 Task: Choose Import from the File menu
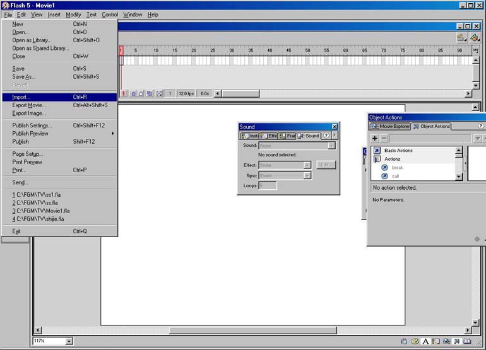click(21, 97)
